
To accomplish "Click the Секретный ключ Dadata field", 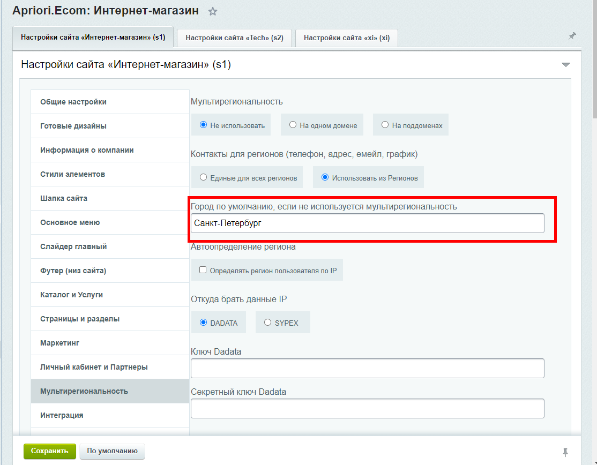I will point(367,409).
